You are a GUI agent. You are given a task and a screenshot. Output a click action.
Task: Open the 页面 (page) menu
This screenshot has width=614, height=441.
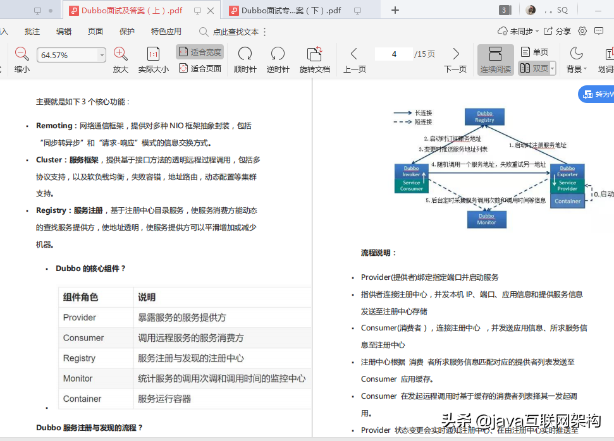[x=95, y=32]
